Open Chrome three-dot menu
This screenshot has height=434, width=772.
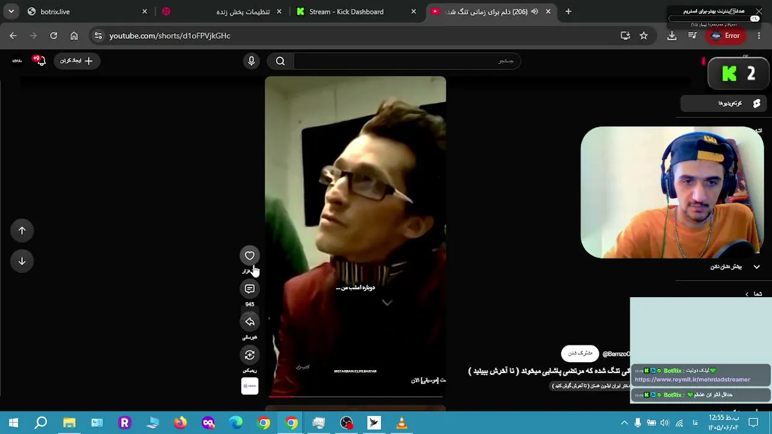click(758, 36)
